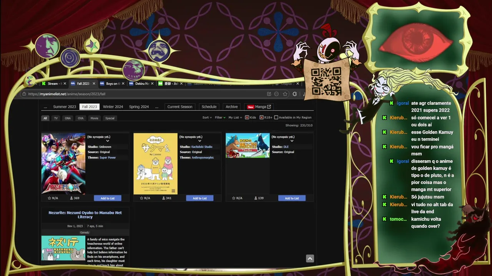The image size is (492, 276).
Task: Show earlier seasons via ellipsis before Summer 2023
Action: [45, 107]
